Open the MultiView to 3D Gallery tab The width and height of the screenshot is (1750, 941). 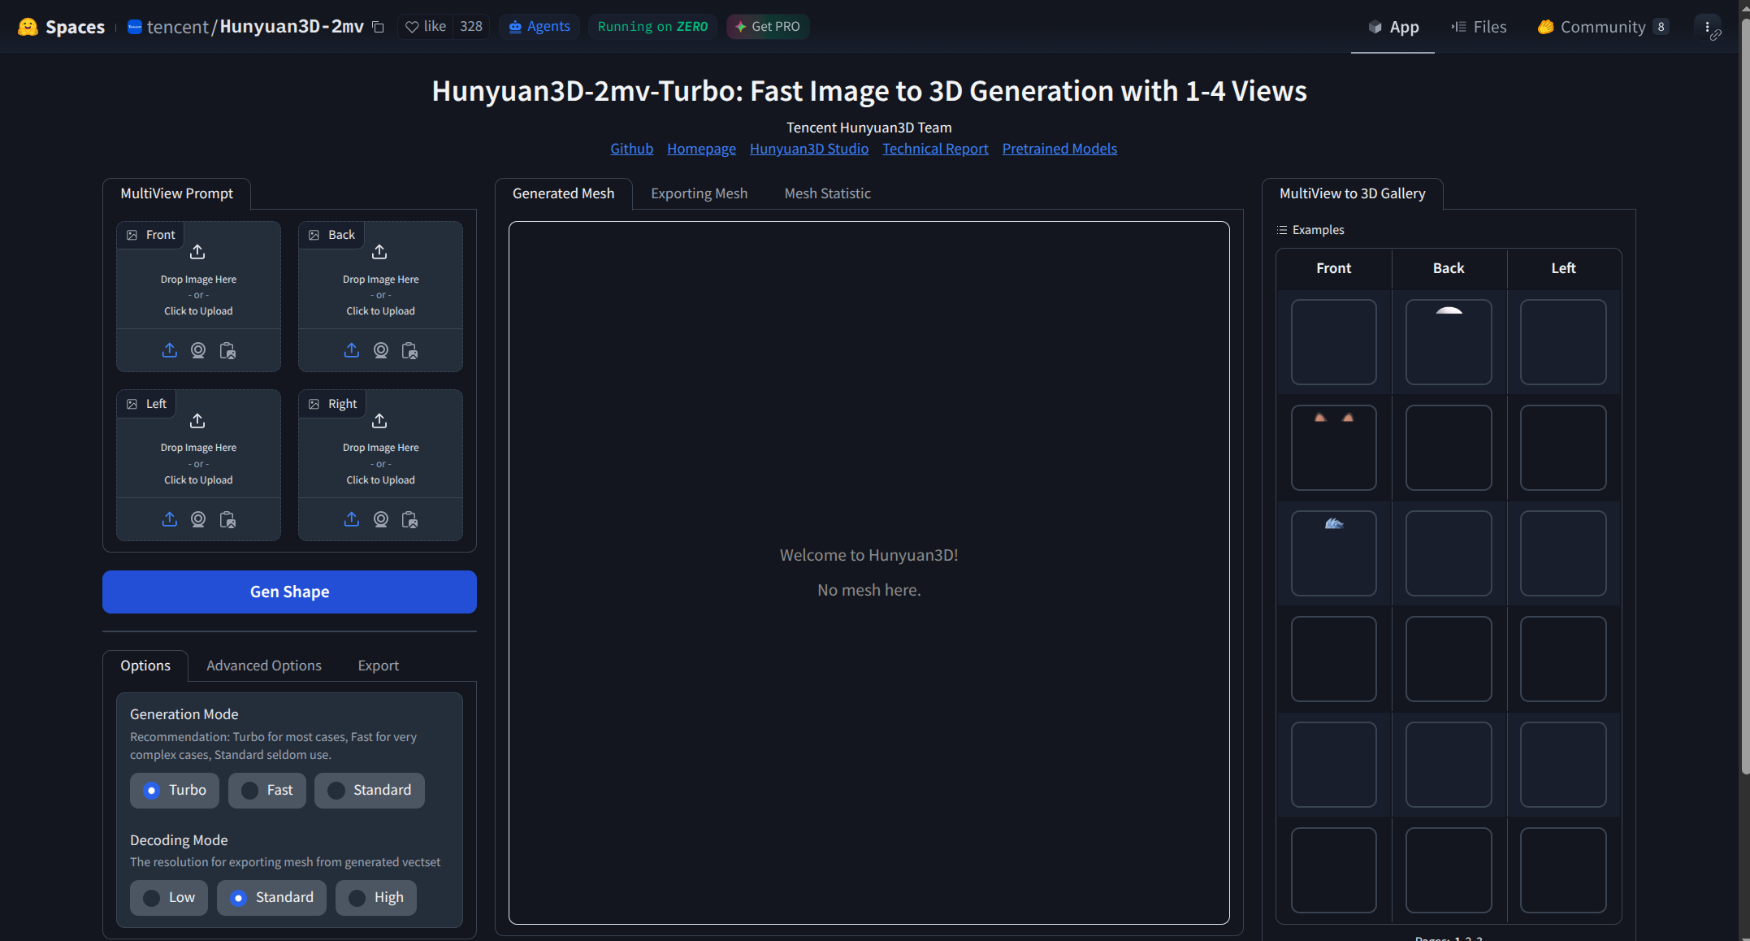pyautogui.click(x=1352, y=193)
